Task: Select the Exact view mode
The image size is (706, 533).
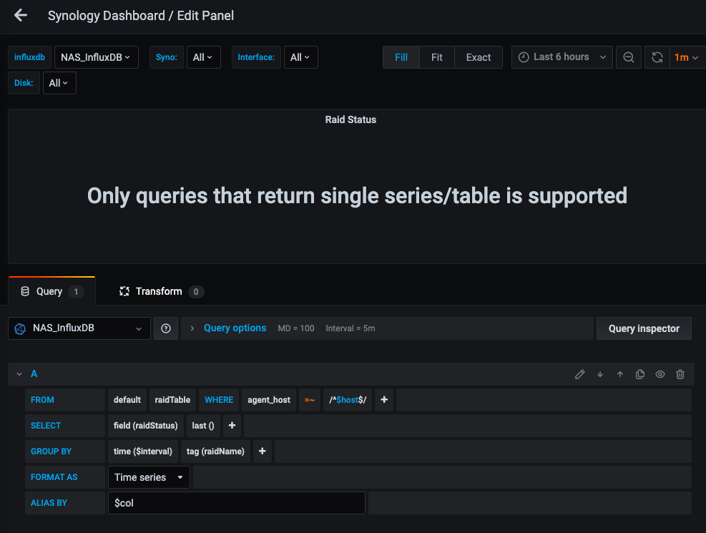Action: (x=479, y=57)
